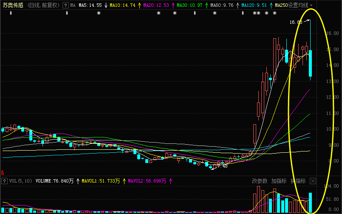Viewport: 342px width, 214px height.
Task: Click the latest cyan volume bar
Action: tap(311, 202)
